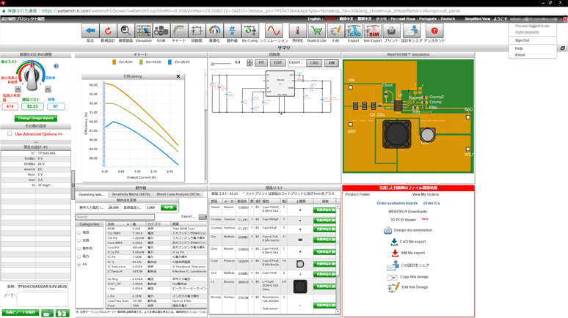Select the third Categories radio button

click(x=79, y=248)
